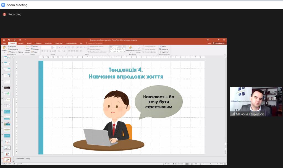Click the Undo arrow icon
This screenshot has height=168, width=283.
click(x=9, y=40)
